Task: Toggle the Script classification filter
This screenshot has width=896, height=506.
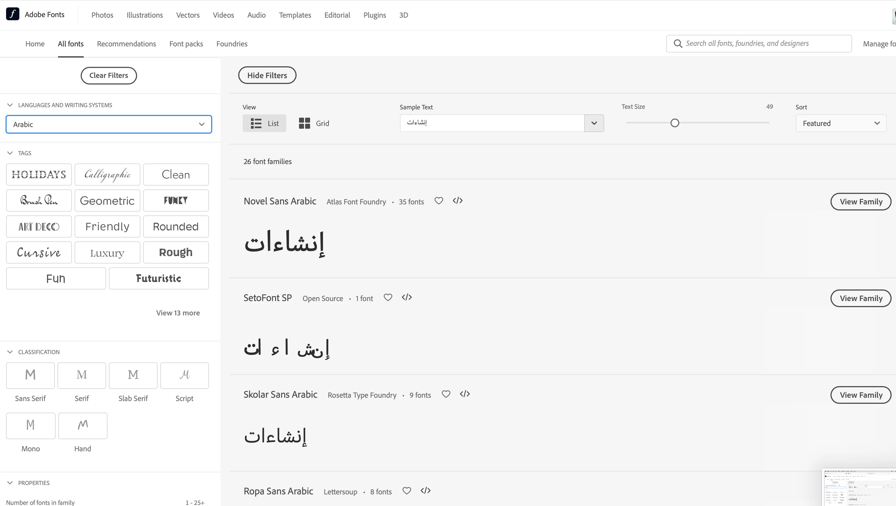Action: [x=184, y=376]
